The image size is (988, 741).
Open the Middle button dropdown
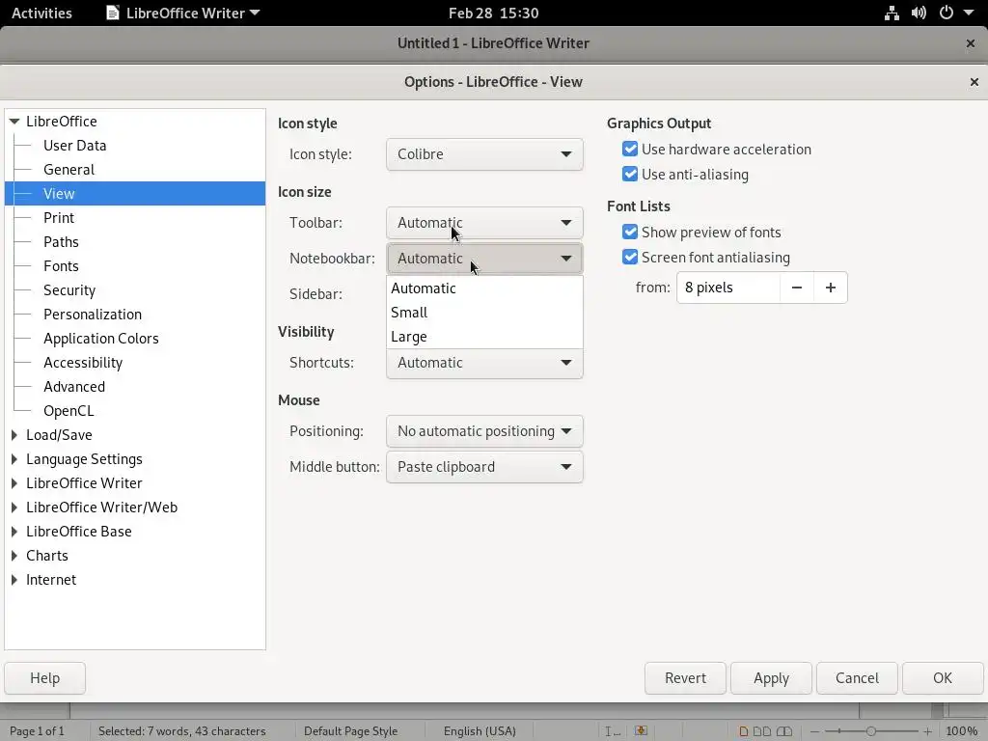(x=484, y=467)
